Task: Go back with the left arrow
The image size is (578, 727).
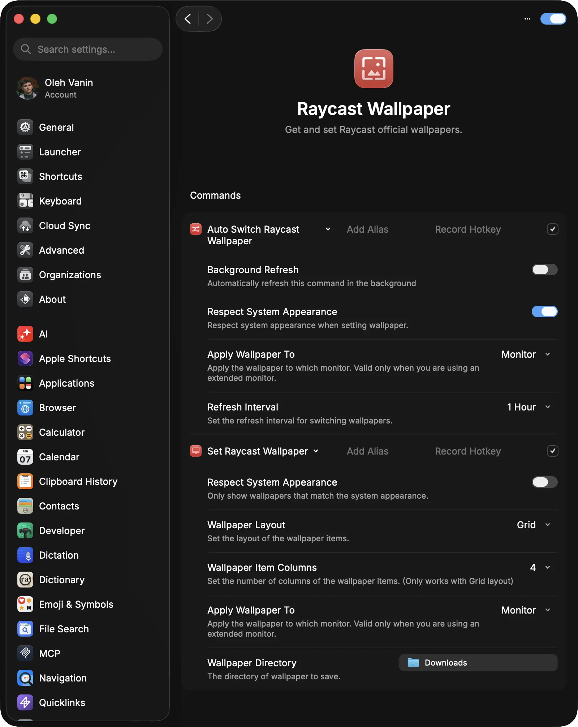Action: tap(188, 19)
